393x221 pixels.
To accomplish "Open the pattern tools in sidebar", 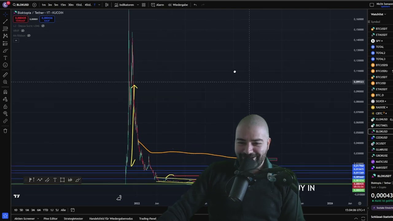I will [5, 36].
